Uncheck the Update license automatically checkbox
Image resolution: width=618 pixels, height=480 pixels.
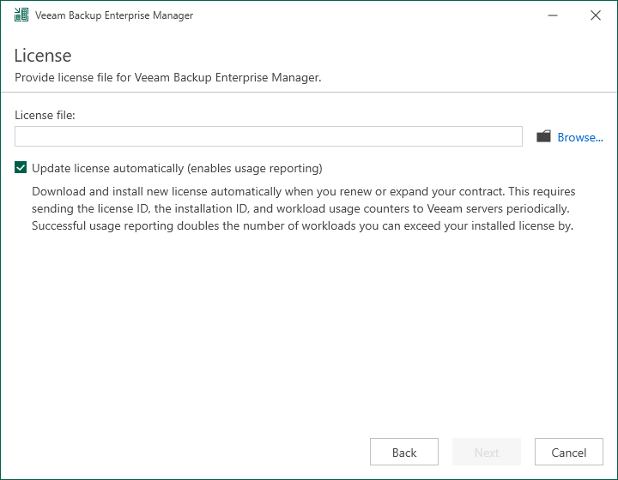click(21, 167)
